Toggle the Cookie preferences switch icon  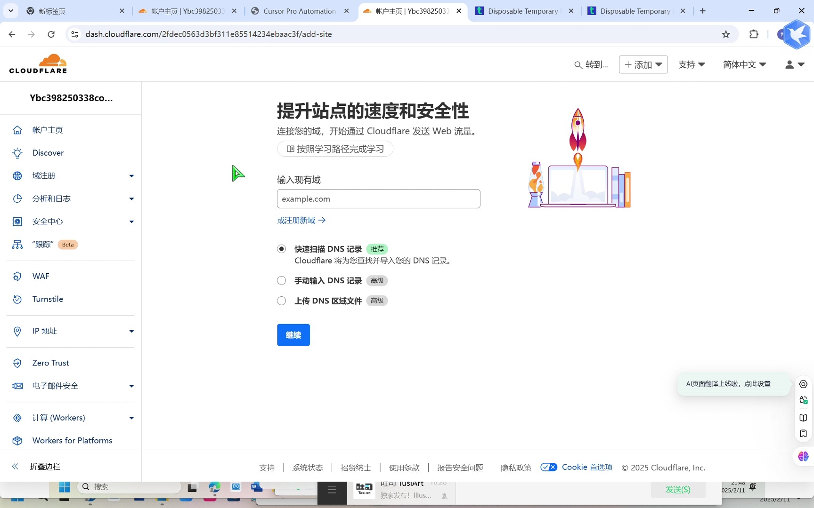(549, 467)
